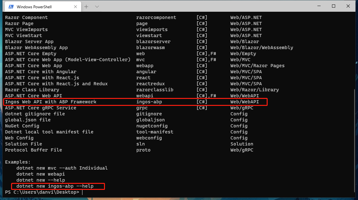Click 'viewstart' short name
Image resolution: width=358 pixels, height=200 pixels.
coord(149,35)
